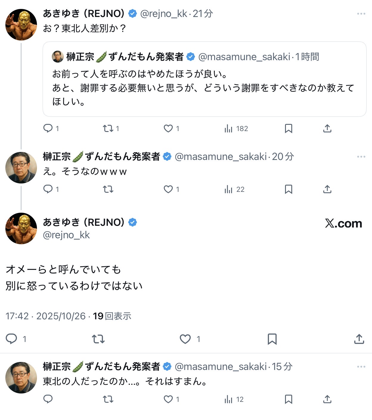Viewport: 372px width, 420px height.
Task: Repost the top 東北人差別か tweet
Action: point(108,128)
